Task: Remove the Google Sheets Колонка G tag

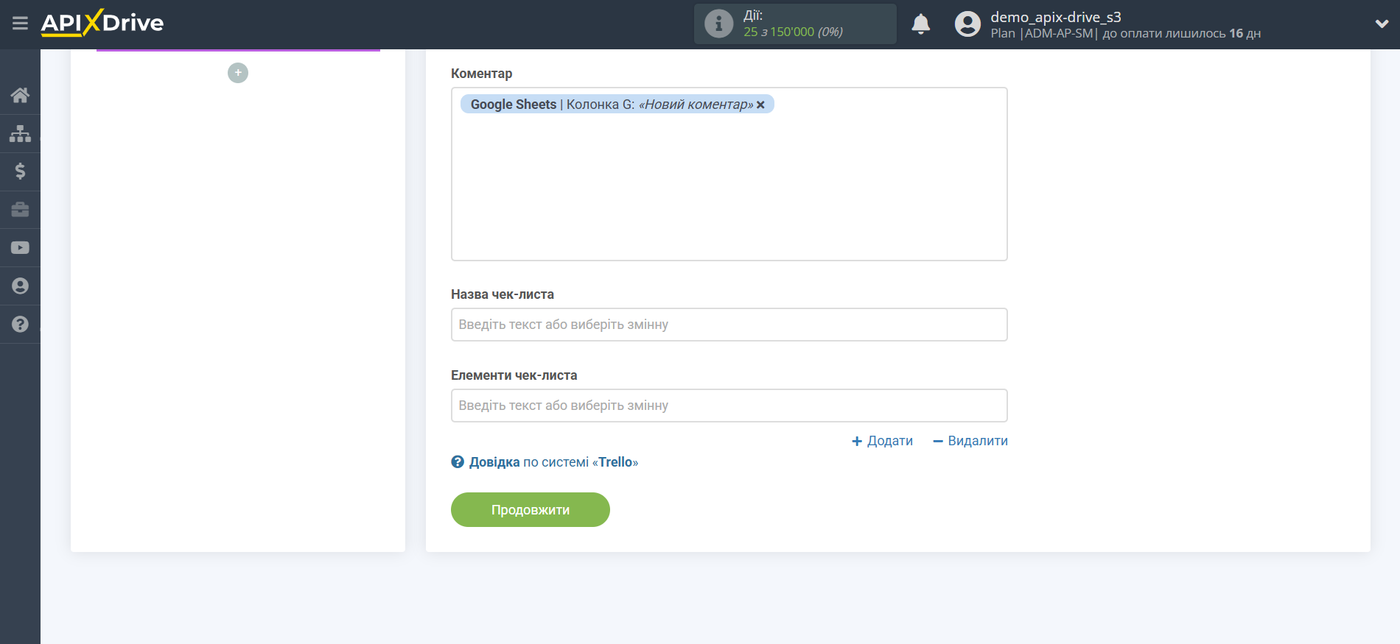Action: [761, 105]
